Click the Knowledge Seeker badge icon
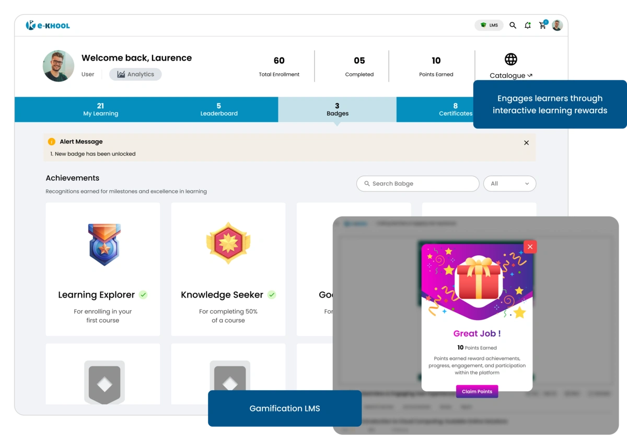627x443 pixels. click(228, 243)
